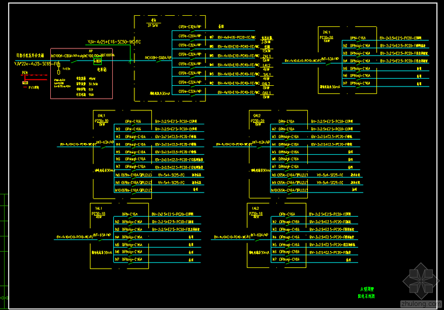Click the N7 circuit label in the 2AL1 panel
This screenshot has height=310, width=444.
(345, 83)
